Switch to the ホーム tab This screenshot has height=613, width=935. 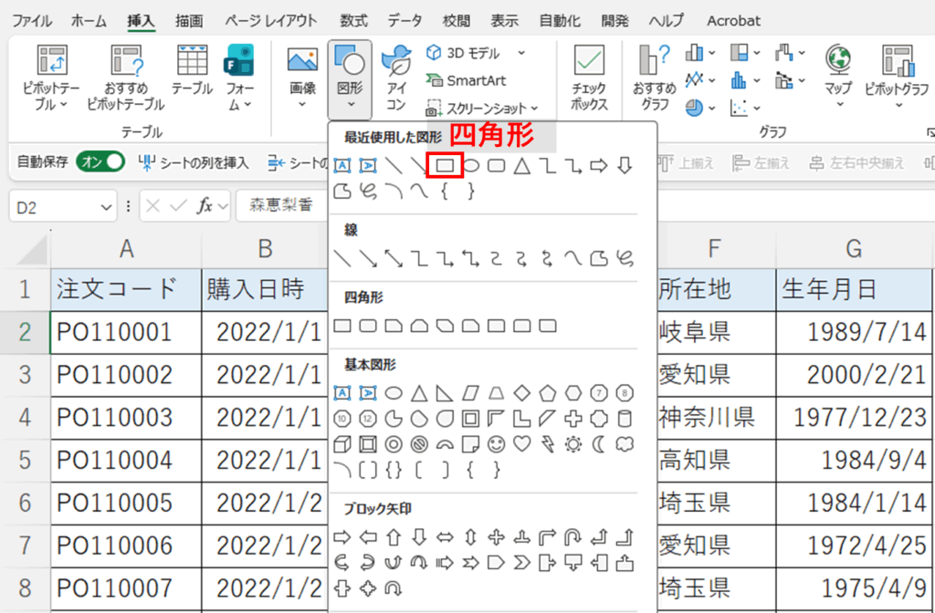click(x=88, y=20)
